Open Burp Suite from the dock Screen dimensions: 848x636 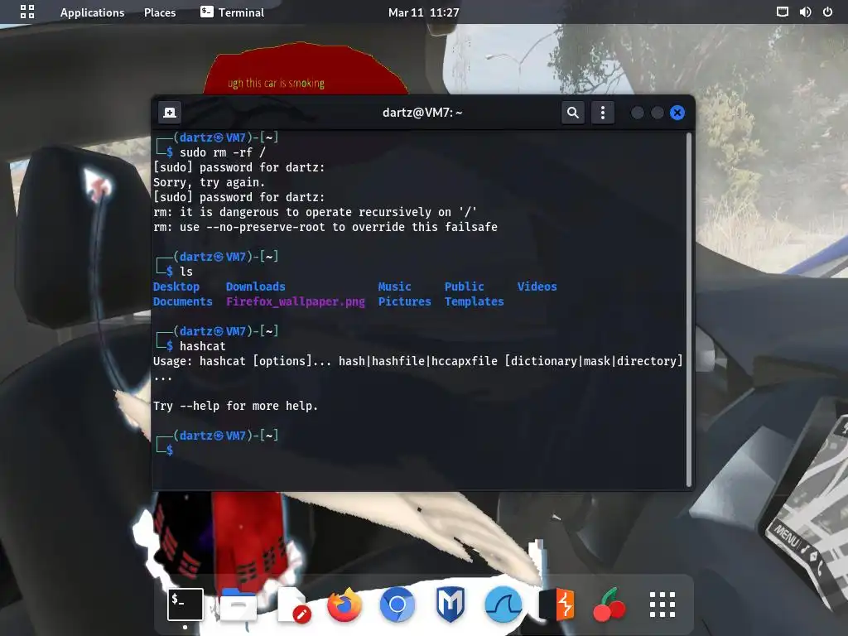tap(556, 604)
